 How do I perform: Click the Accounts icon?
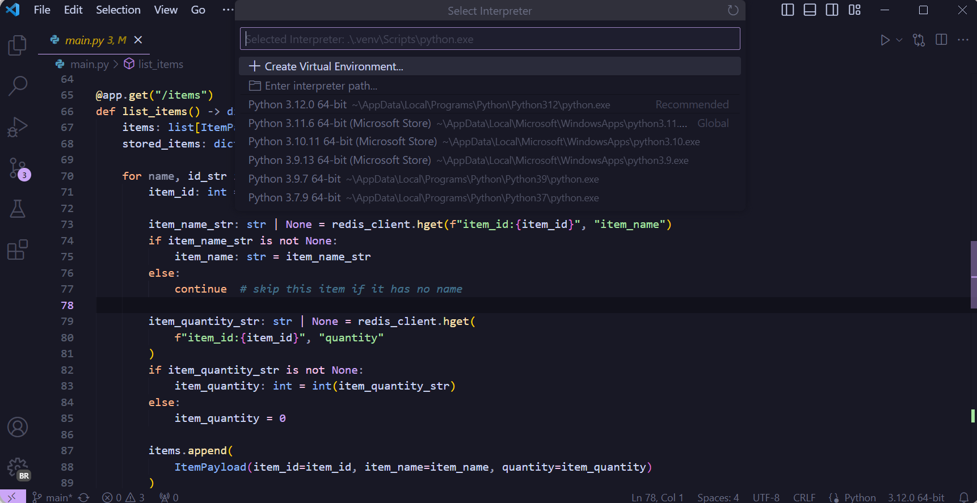point(17,427)
